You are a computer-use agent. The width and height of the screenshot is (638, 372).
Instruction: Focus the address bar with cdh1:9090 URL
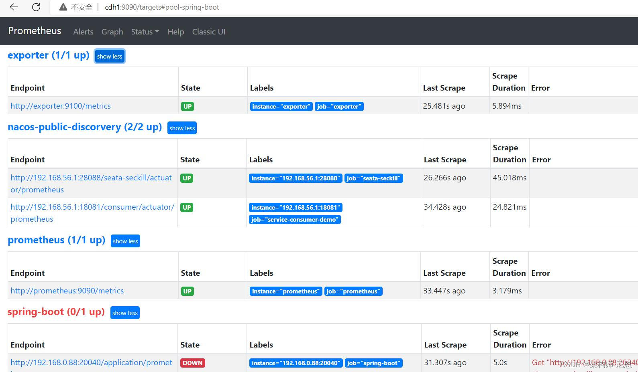tap(162, 7)
